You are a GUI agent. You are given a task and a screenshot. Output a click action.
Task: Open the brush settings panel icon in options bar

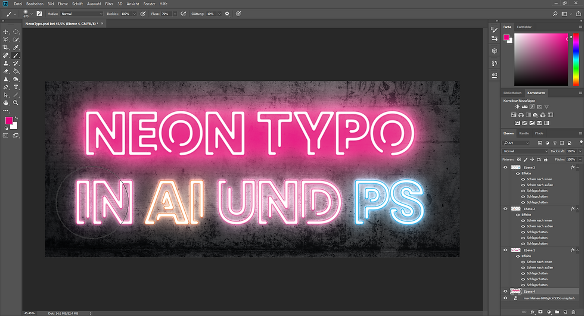point(39,14)
